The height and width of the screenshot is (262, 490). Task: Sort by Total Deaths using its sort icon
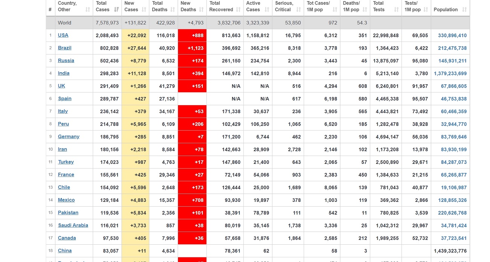click(173, 10)
